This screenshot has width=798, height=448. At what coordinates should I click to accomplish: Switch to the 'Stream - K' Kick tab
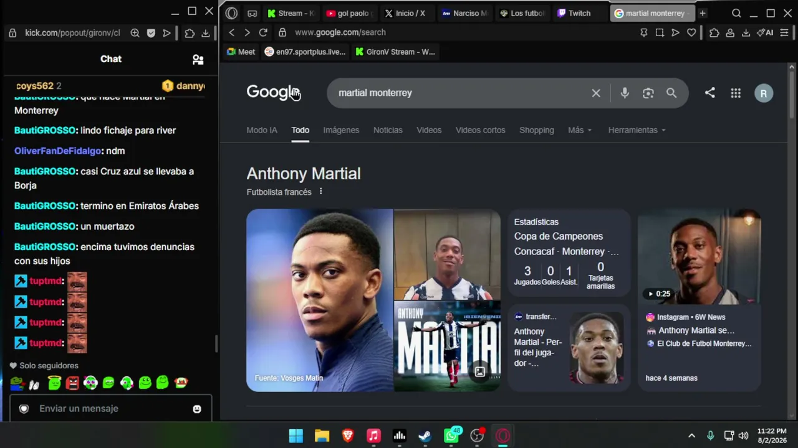pos(290,13)
